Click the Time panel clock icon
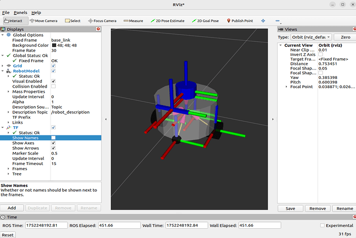The width and height of the screenshot is (356, 238). [x=3, y=217]
